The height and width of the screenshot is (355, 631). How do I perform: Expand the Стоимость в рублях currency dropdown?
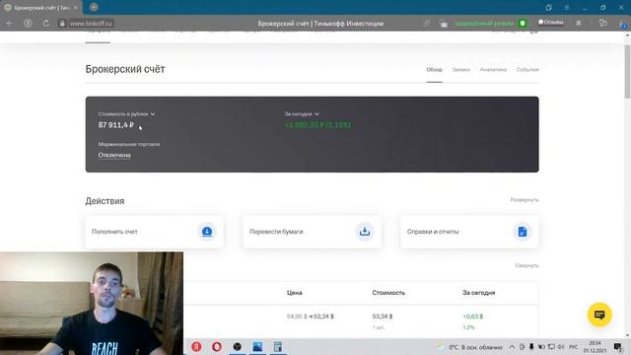[126, 114]
